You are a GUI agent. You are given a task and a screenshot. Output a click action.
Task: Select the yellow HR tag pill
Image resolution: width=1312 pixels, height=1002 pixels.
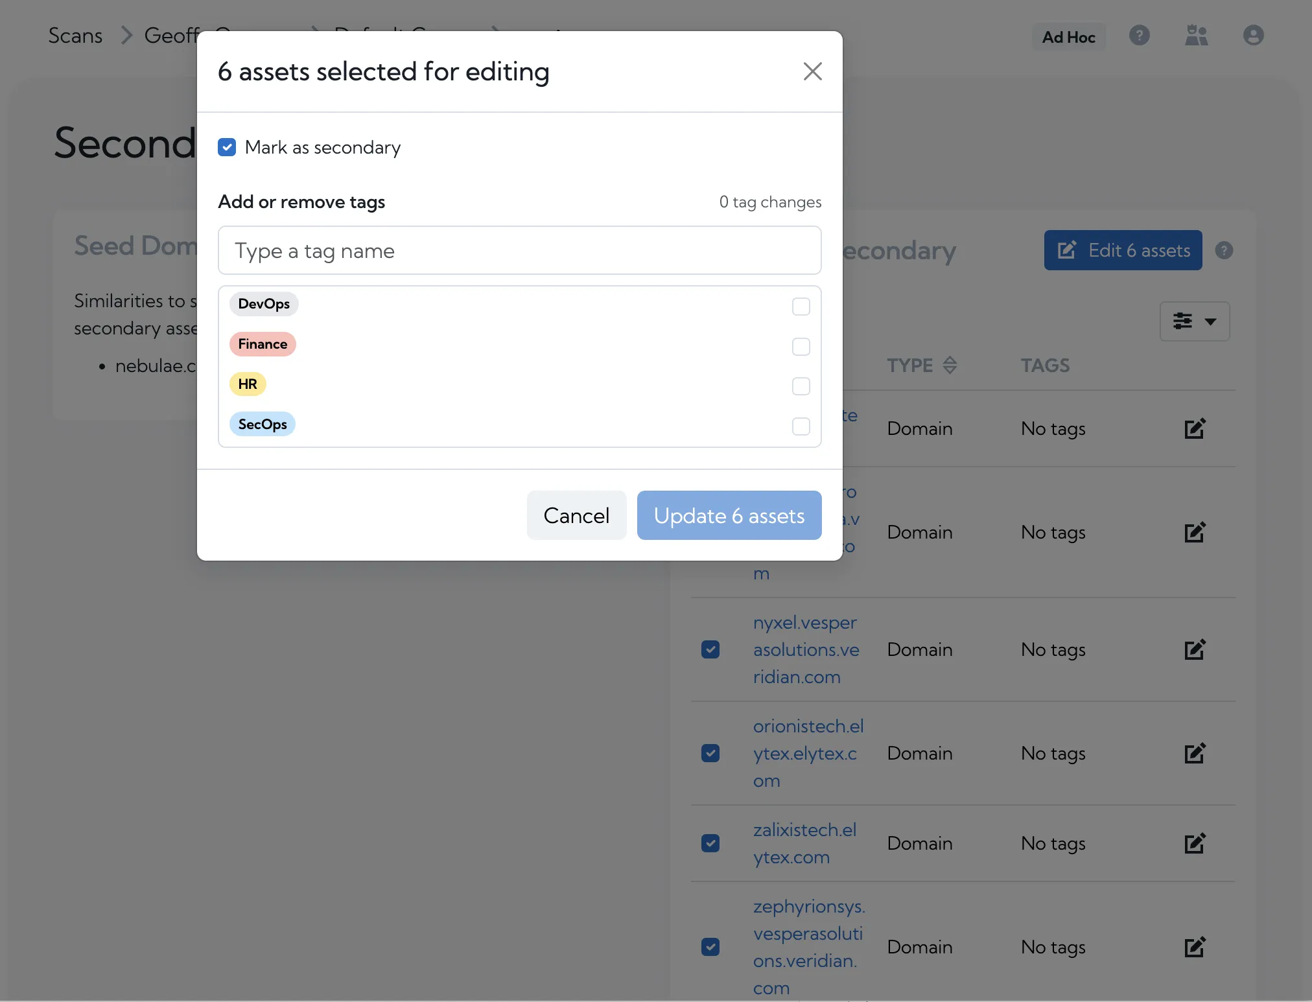[x=248, y=384]
